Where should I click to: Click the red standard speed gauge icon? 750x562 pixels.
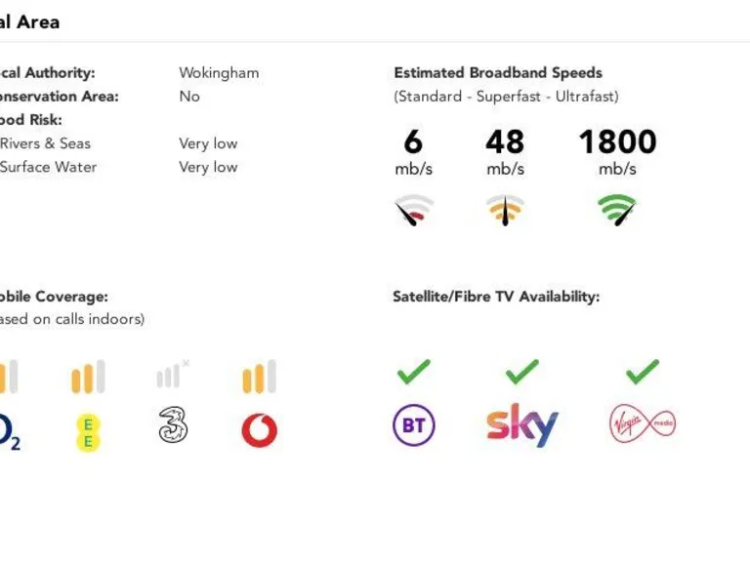click(414, 210)
